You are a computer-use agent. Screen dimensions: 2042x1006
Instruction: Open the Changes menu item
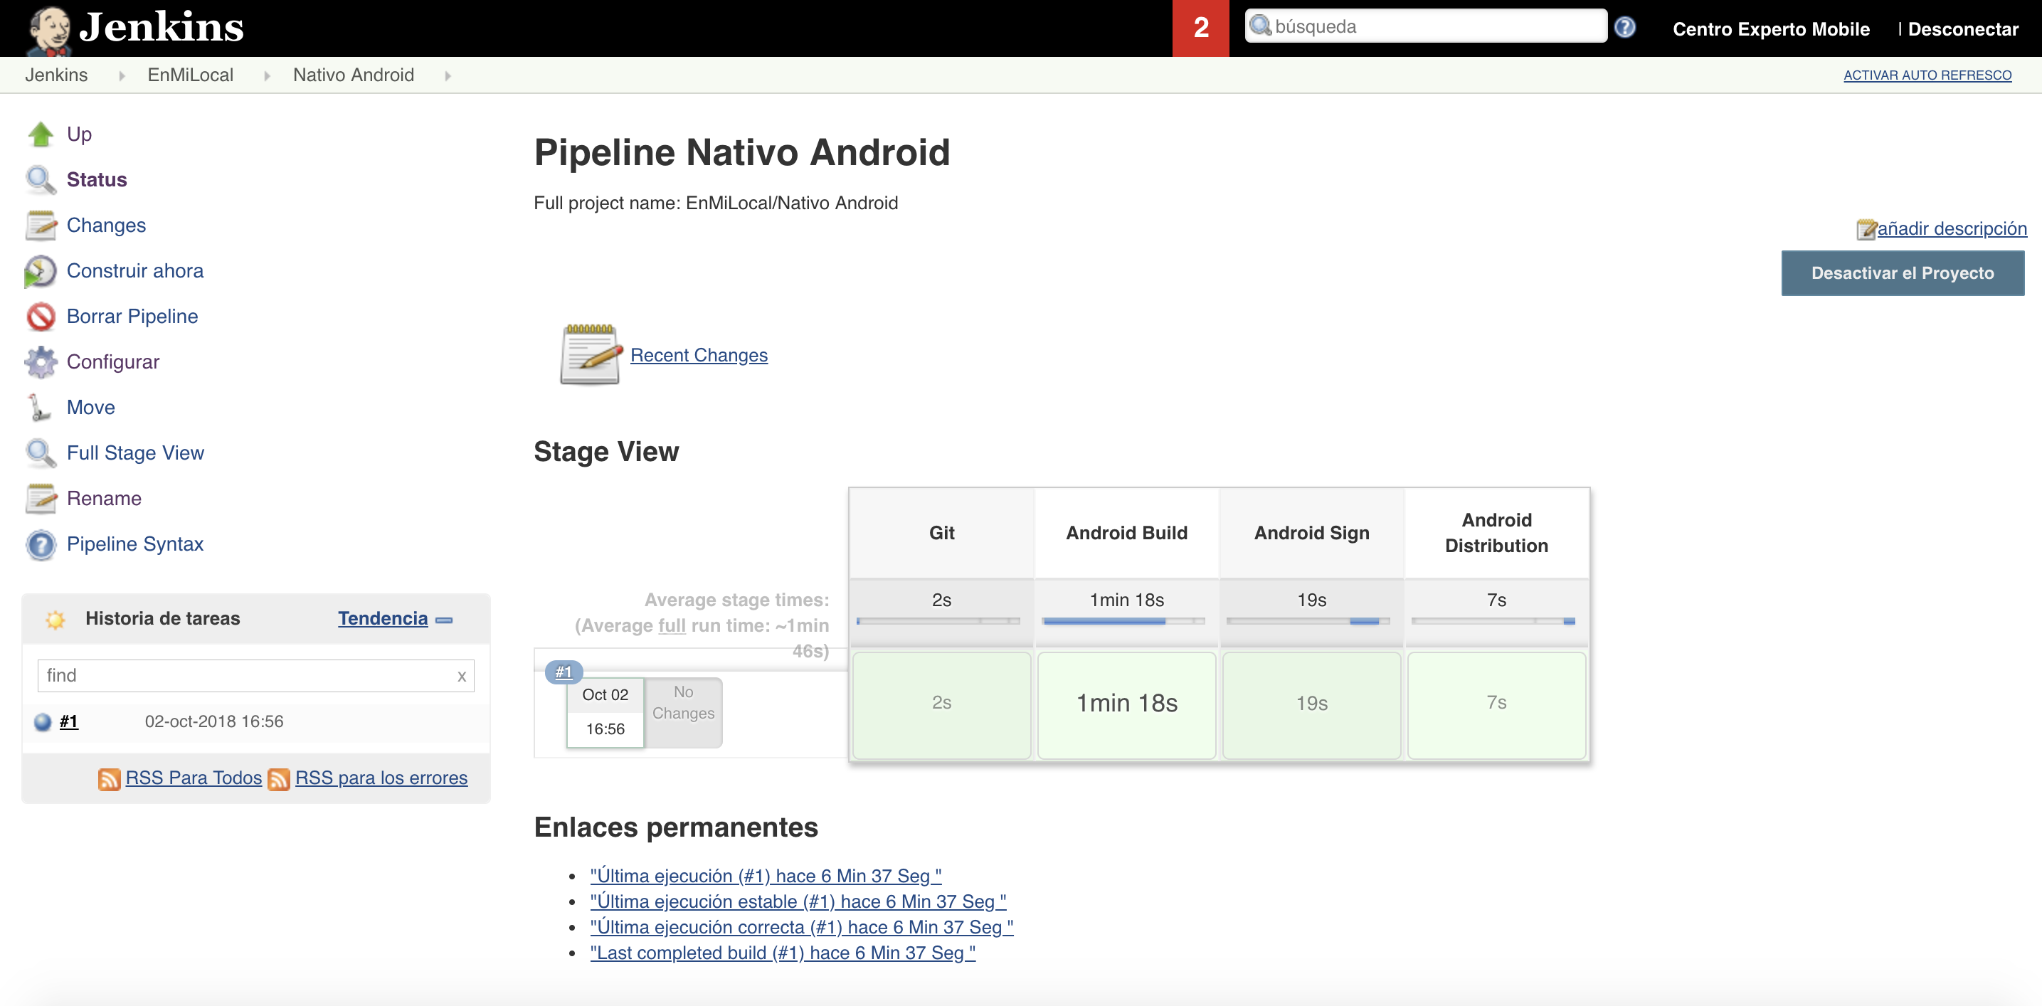[106, 225]
